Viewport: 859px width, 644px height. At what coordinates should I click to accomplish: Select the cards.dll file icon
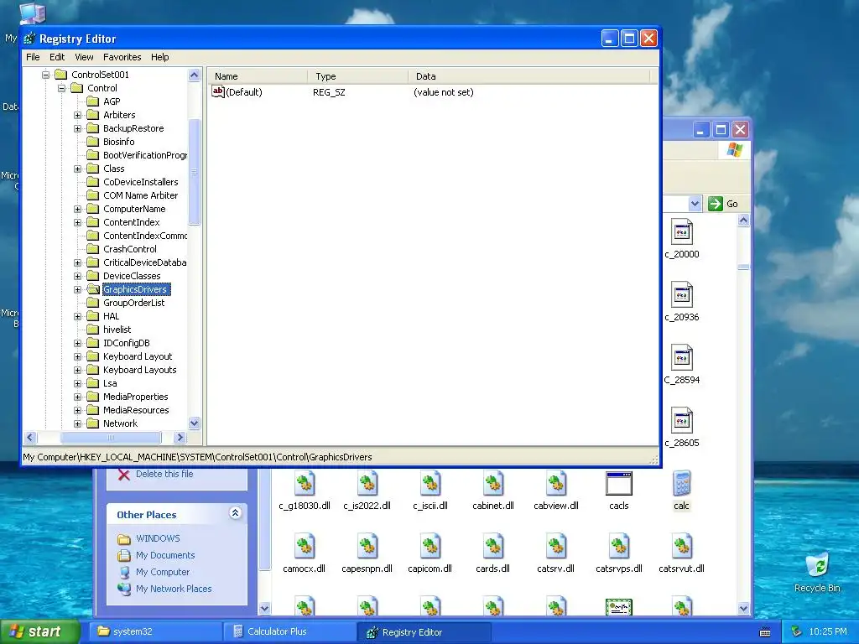click(493, 547)
